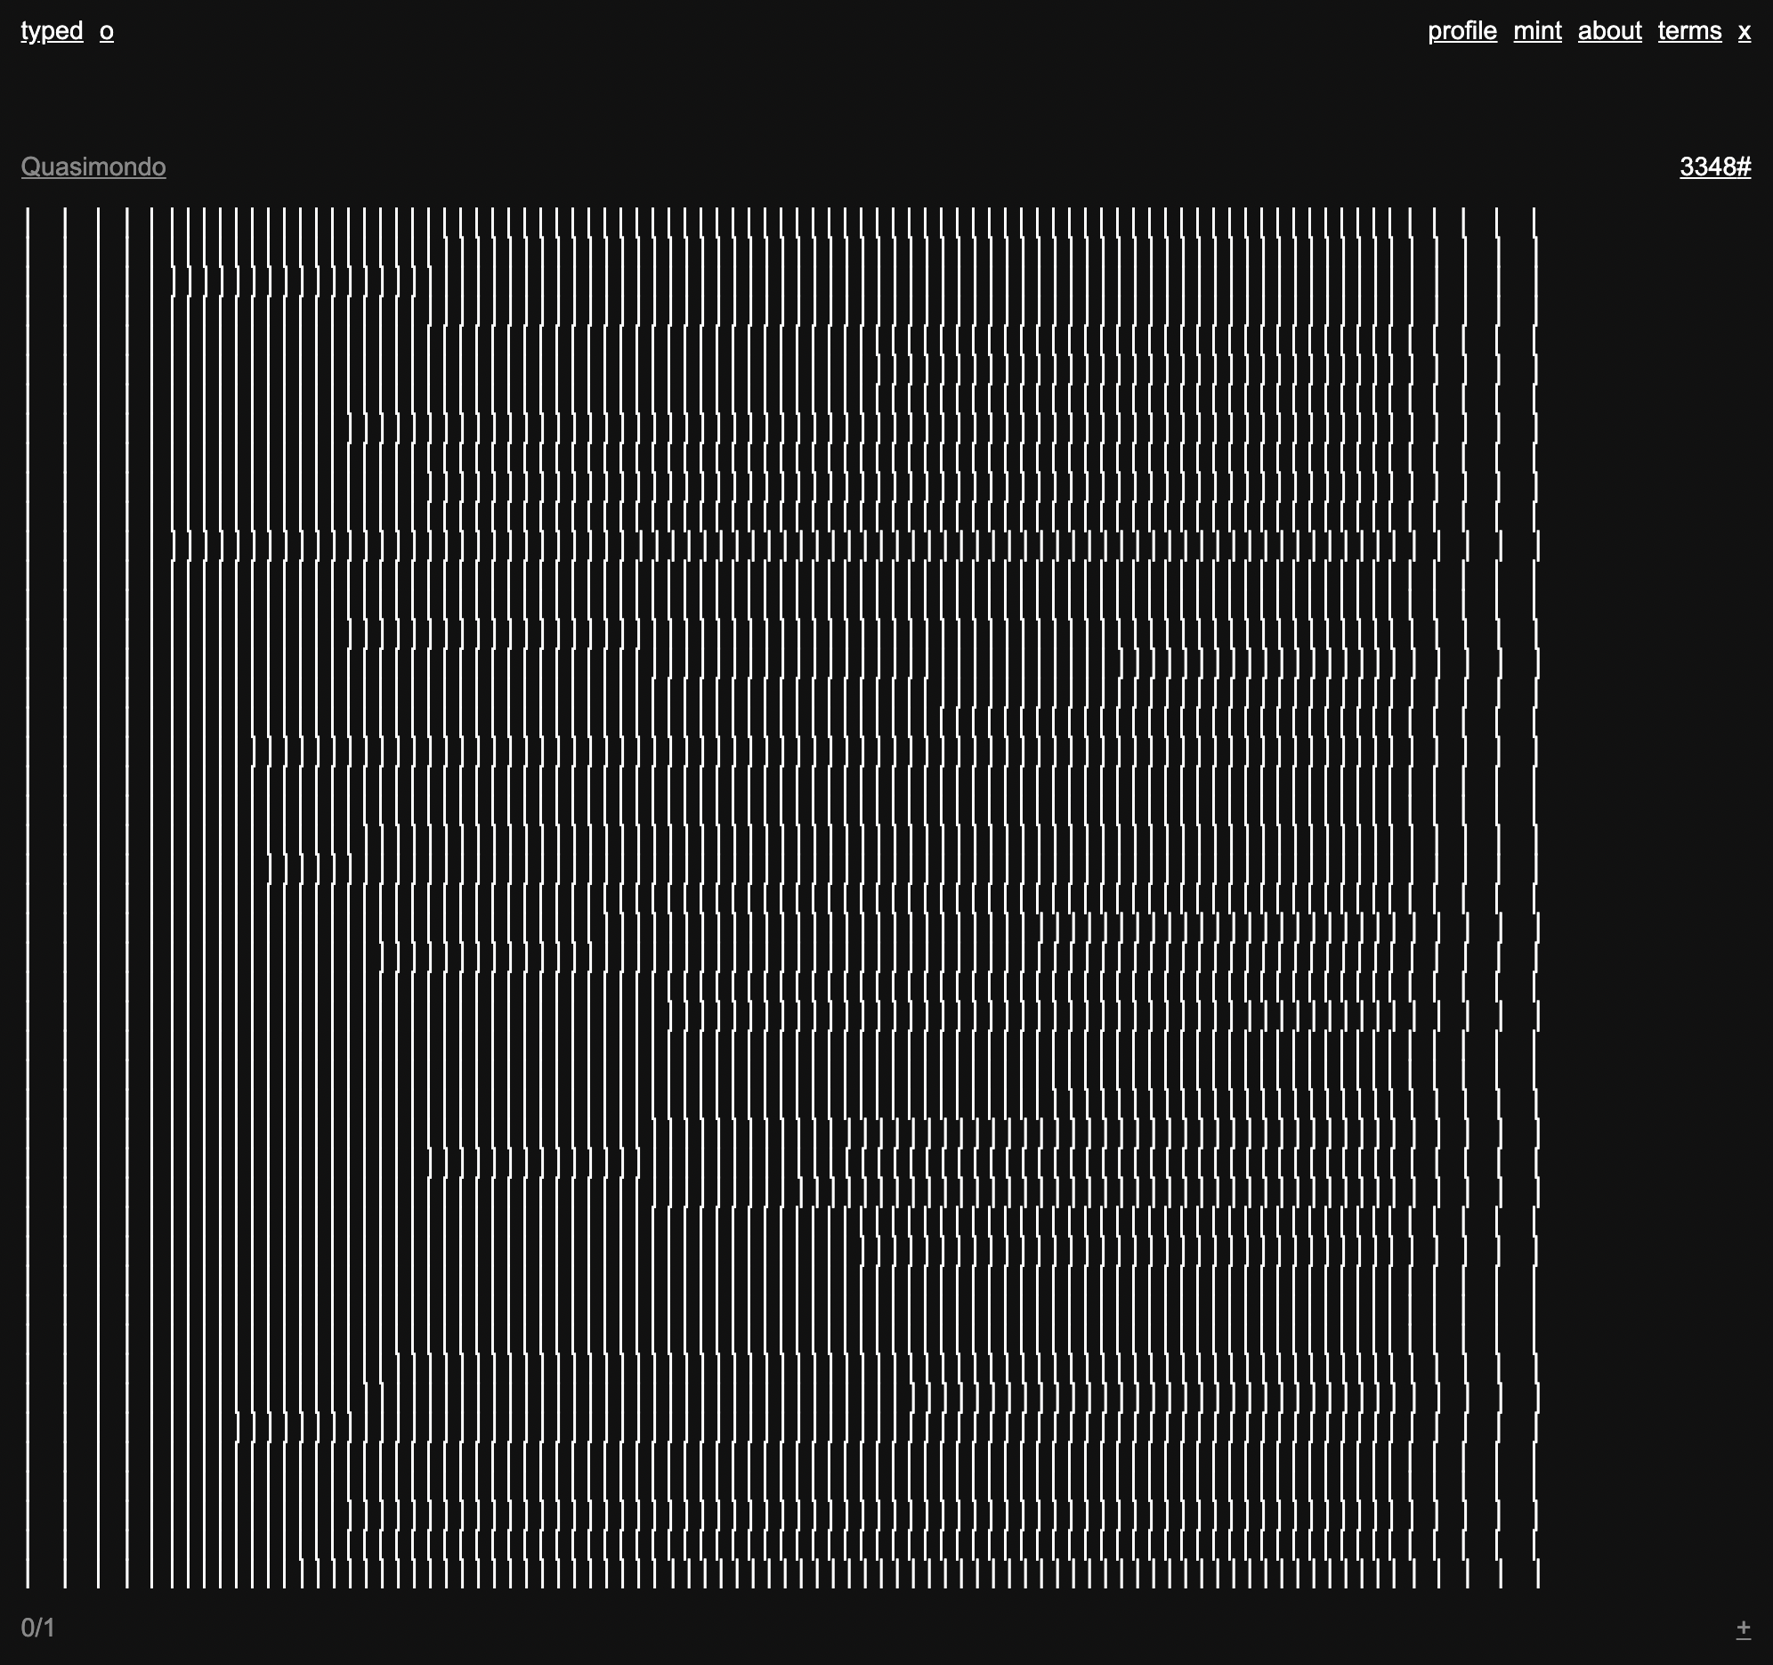Click the 'o' link beside typed
Screen dimensions: 1773x1665
pos(106,31)
